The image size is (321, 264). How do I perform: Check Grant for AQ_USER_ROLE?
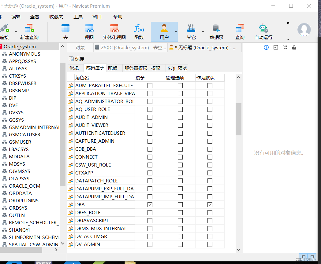(x=150, y=109)
